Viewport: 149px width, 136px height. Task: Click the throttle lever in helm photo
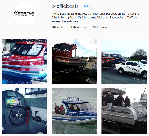click(37, 116)
